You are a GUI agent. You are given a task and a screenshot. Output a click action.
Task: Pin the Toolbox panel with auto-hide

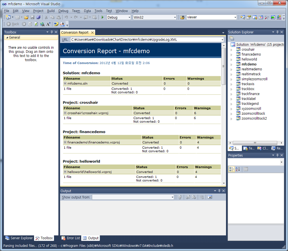point(52,32)
